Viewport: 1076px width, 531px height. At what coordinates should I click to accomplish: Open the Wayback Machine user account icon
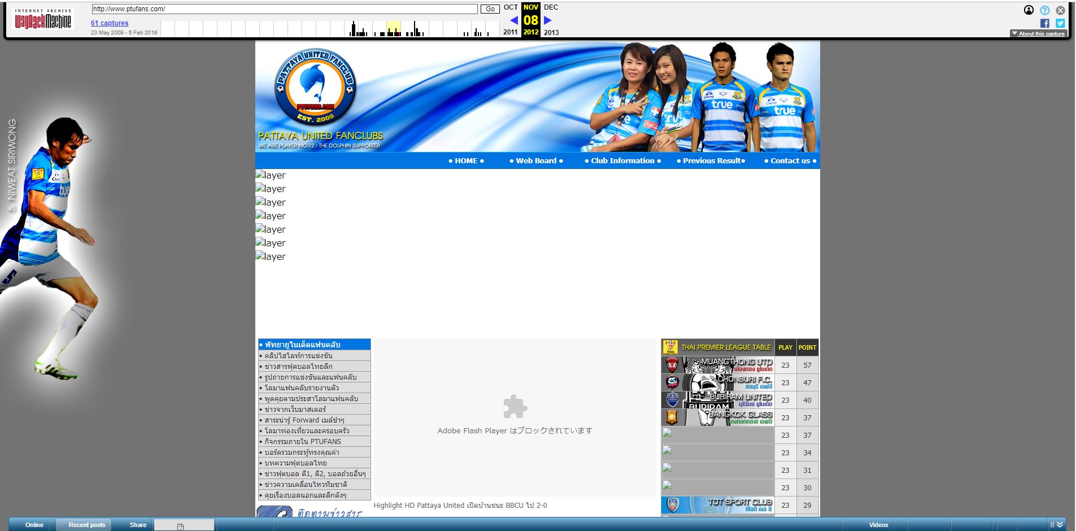click(x=1029, y=10)
